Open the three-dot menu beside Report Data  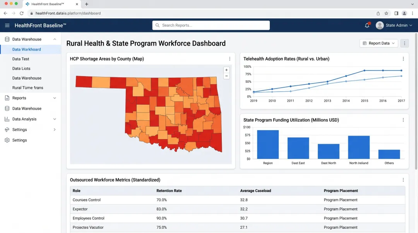pos(404,43)
